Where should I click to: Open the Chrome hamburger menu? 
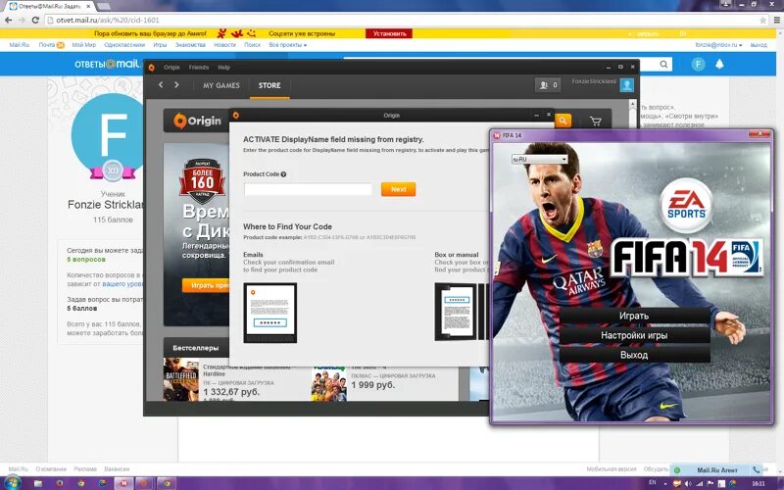(777, 20)
